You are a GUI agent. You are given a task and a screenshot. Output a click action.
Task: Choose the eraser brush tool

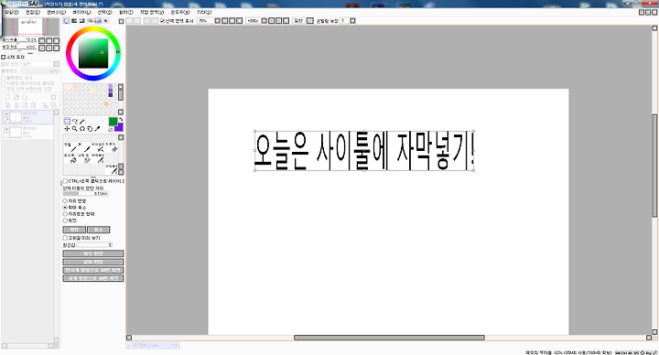click(112, 147)
